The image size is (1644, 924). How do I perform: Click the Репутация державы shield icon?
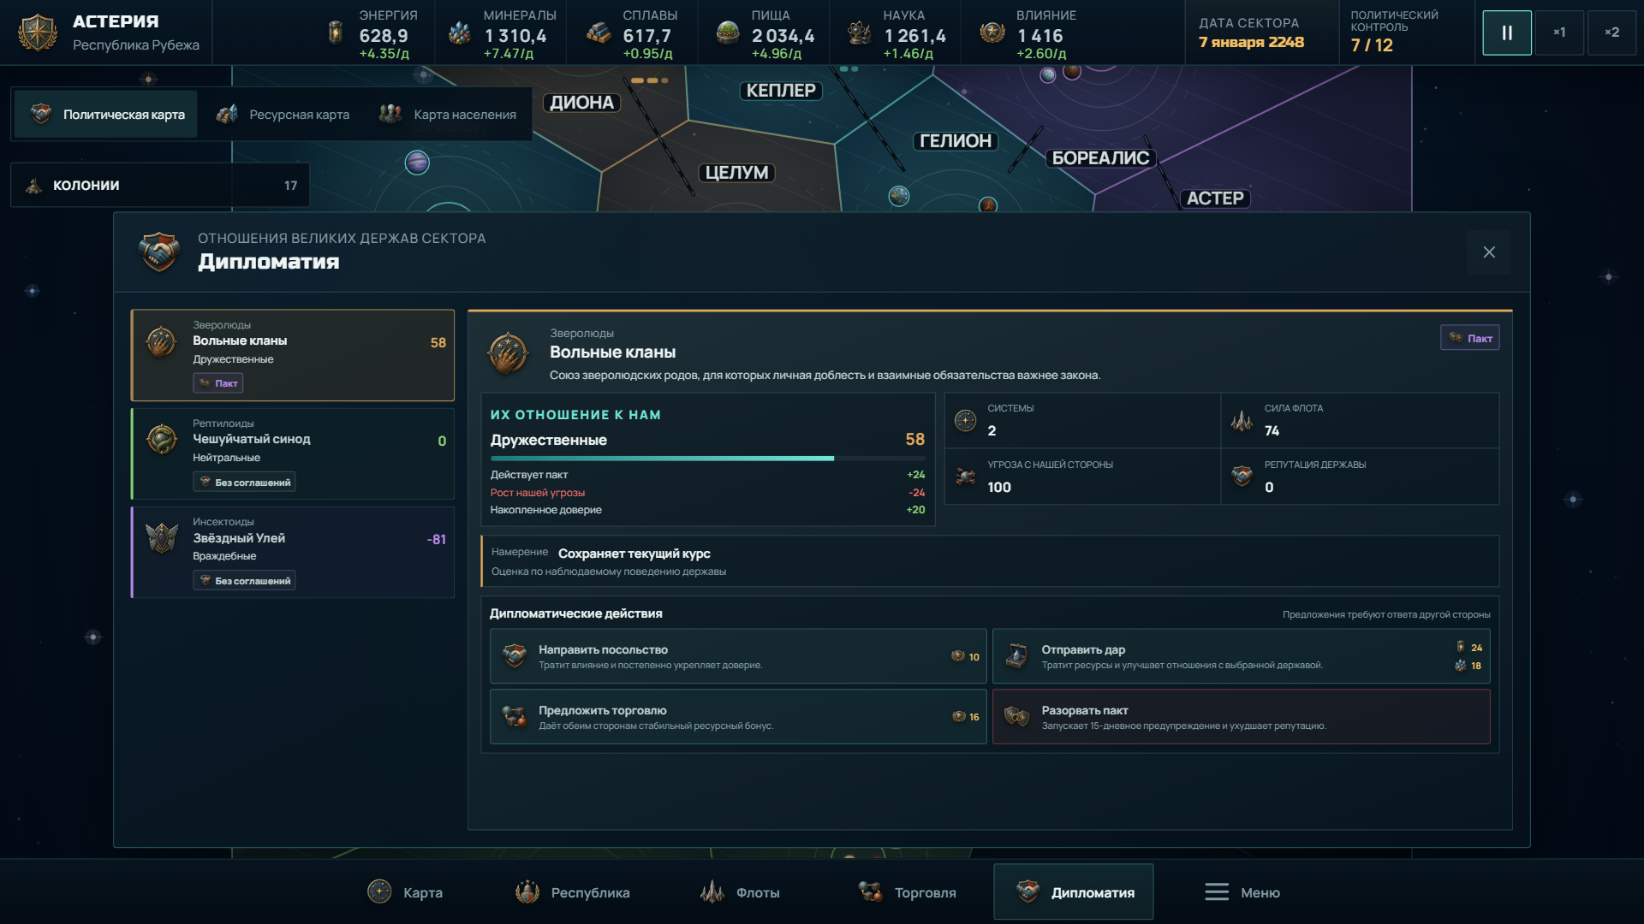1242,477
